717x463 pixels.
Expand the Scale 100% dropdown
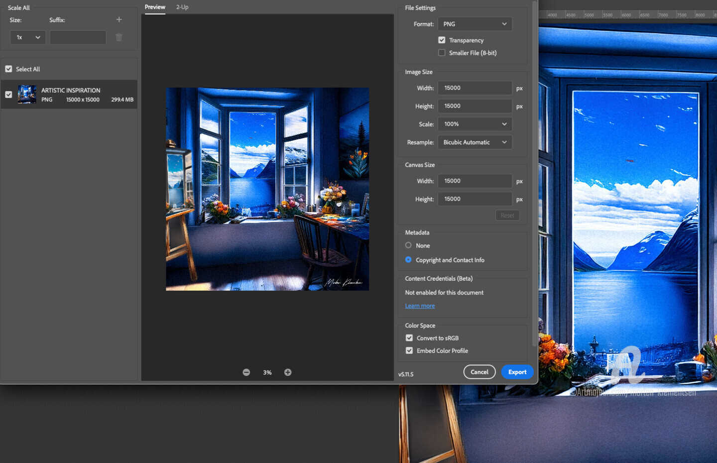tap(475, 124)
